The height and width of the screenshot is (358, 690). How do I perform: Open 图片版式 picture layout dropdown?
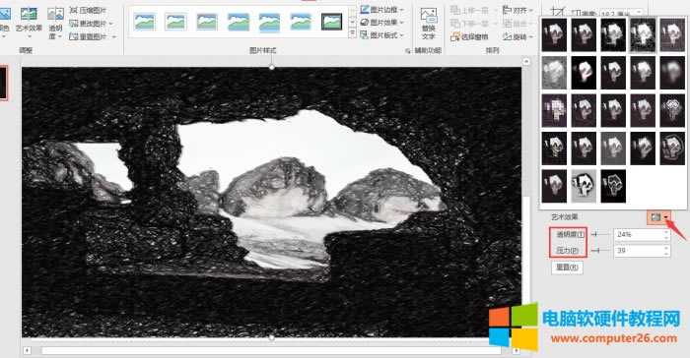[x=381, y=35]
